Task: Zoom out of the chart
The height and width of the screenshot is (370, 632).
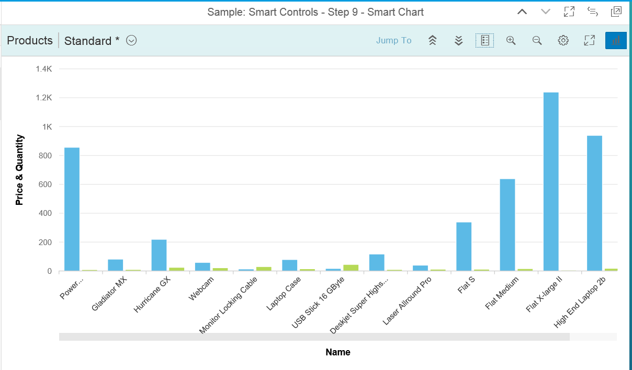Action: click(537, 41)
